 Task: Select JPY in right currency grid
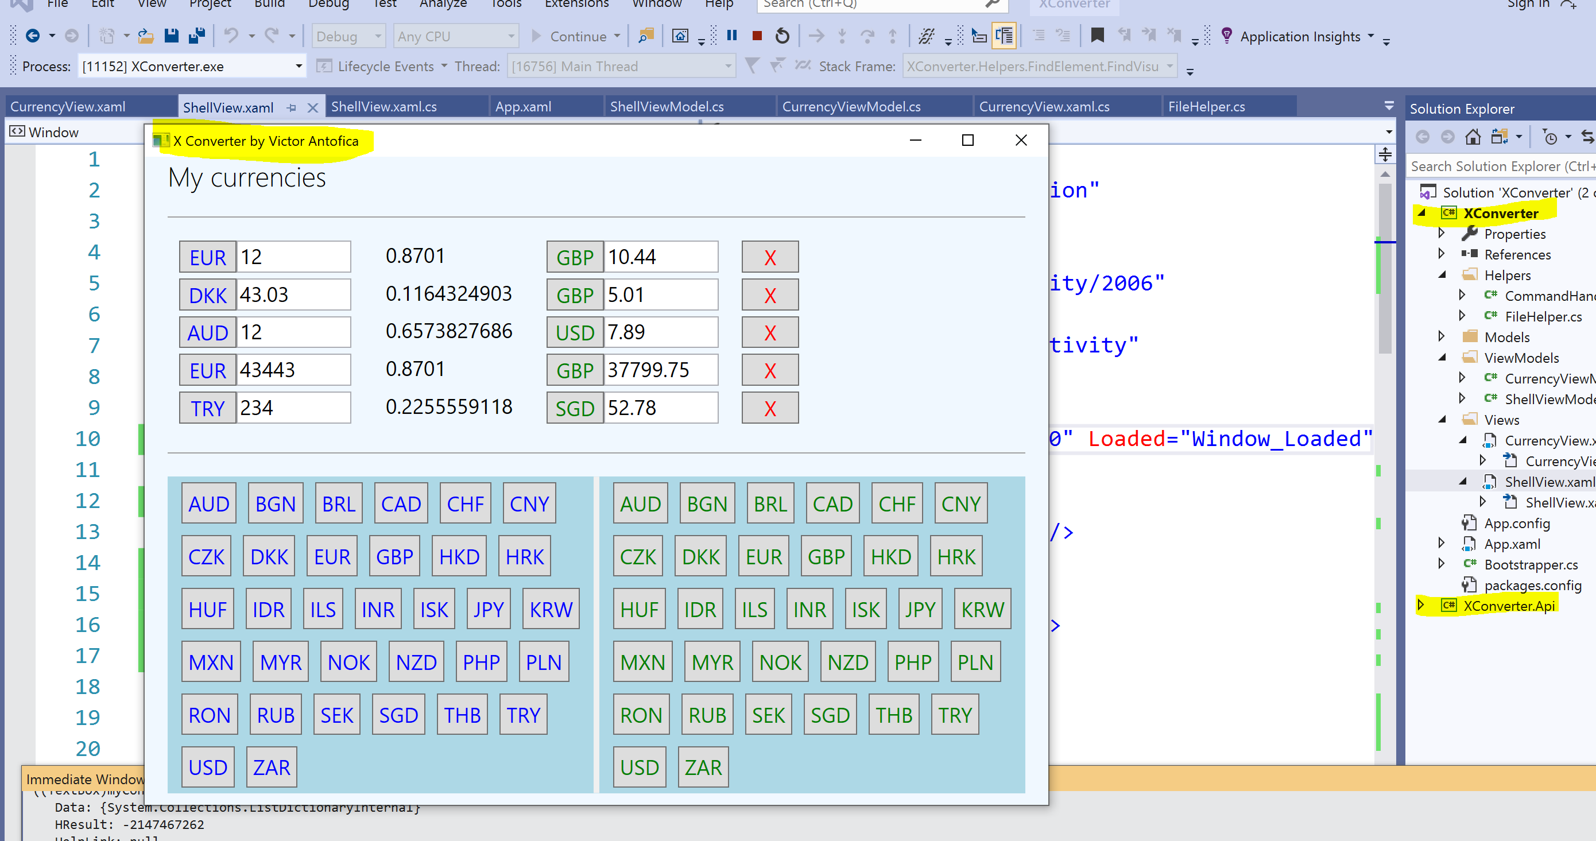point(920,609)
